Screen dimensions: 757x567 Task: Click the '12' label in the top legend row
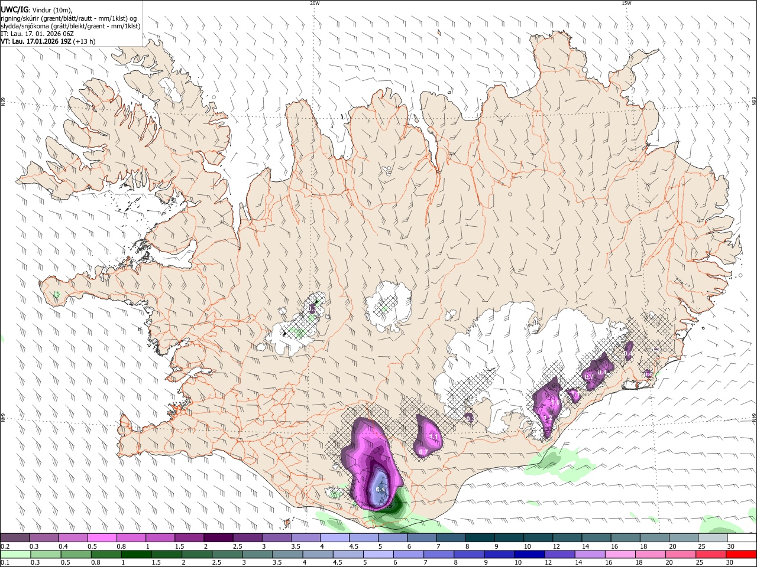click(x=557, y=546)
